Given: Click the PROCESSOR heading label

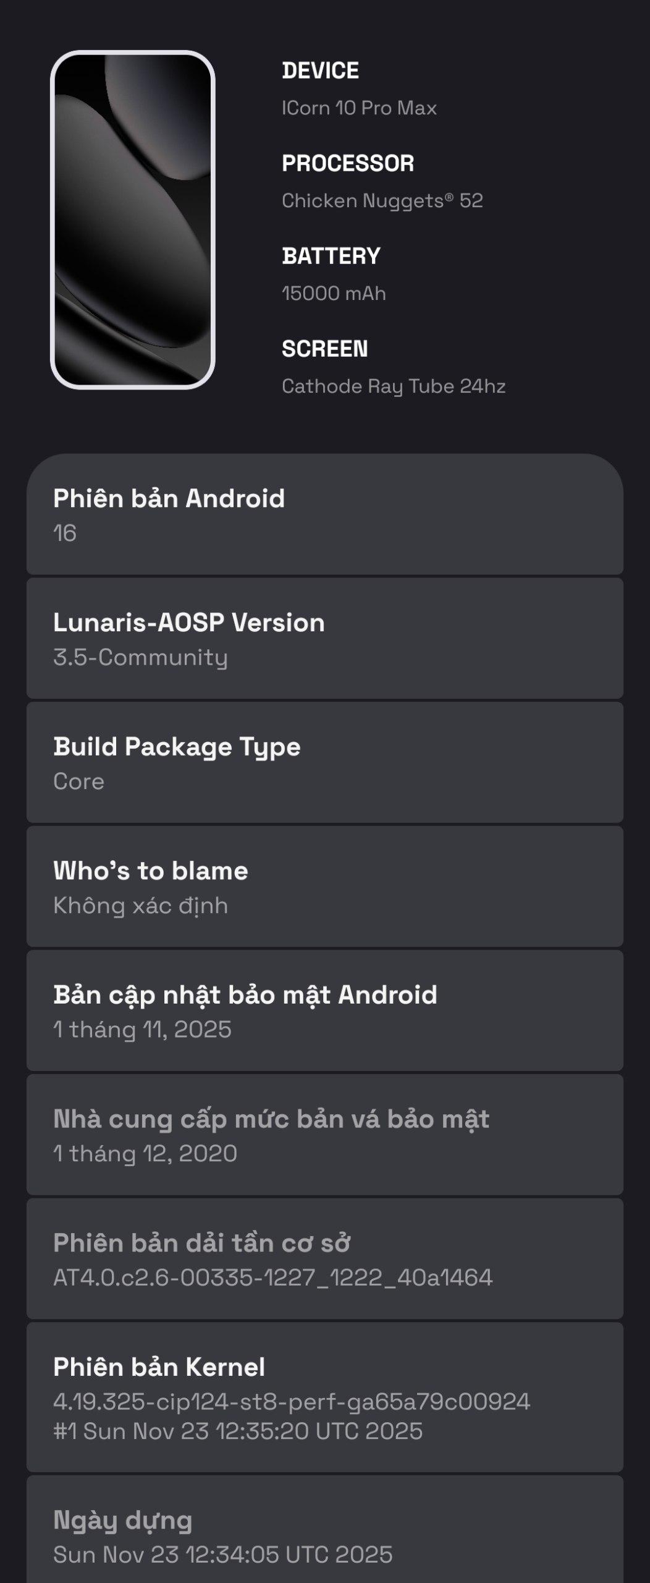Looking at the screenshot, I should pos(348,163).
